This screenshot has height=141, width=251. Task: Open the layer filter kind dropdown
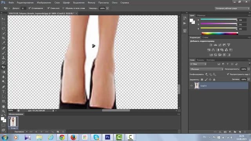coord(198,64)
